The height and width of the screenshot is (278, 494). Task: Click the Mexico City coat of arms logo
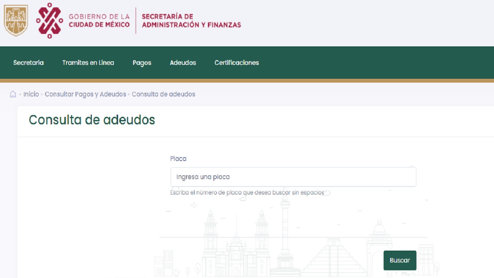click(16, 20)
